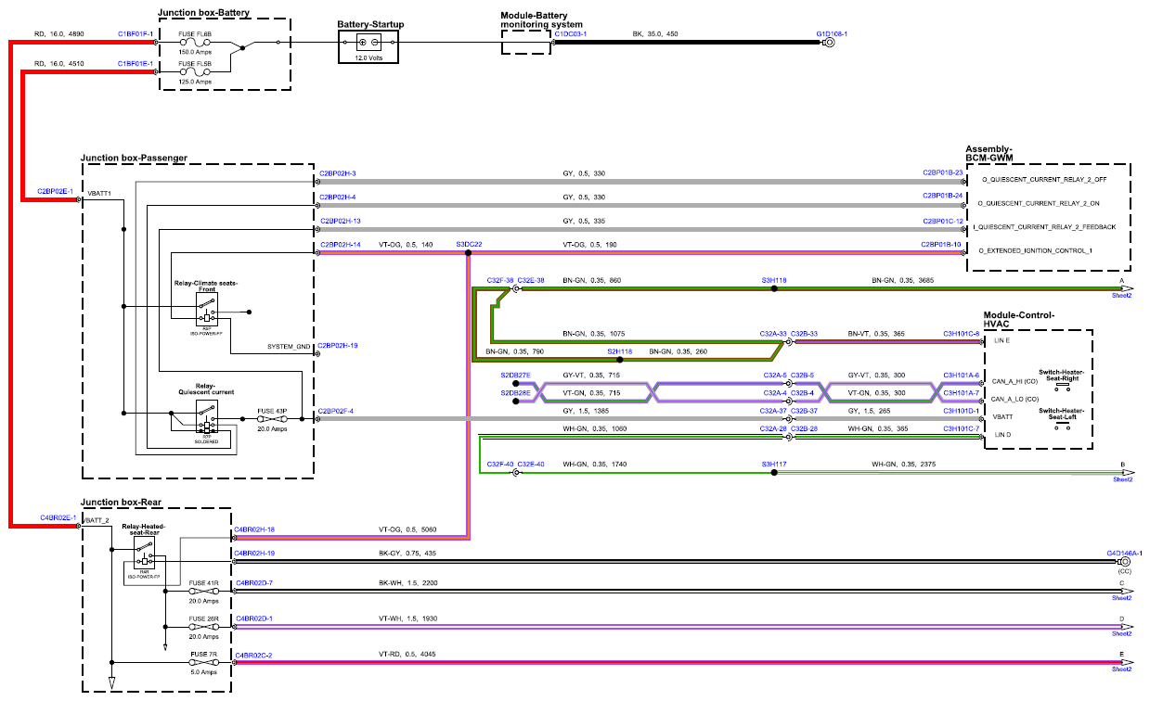This screenshot has height=701, width=1150.
Task: Click connector label C1BF01F-1
Action: coord(136,34)
